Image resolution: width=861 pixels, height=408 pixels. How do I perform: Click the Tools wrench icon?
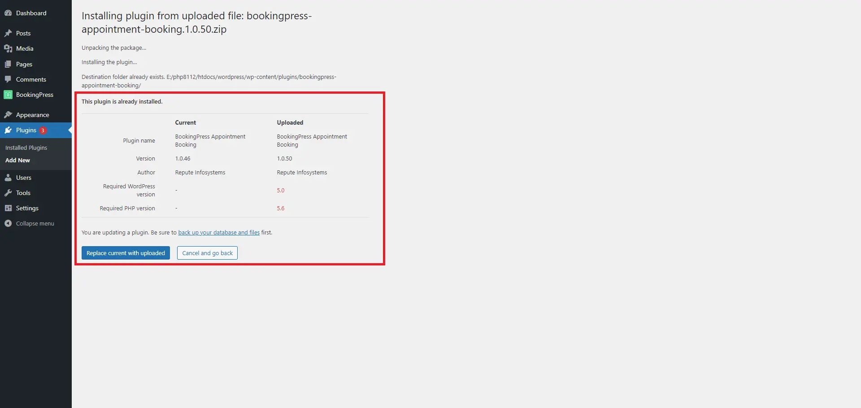[8, 193]
